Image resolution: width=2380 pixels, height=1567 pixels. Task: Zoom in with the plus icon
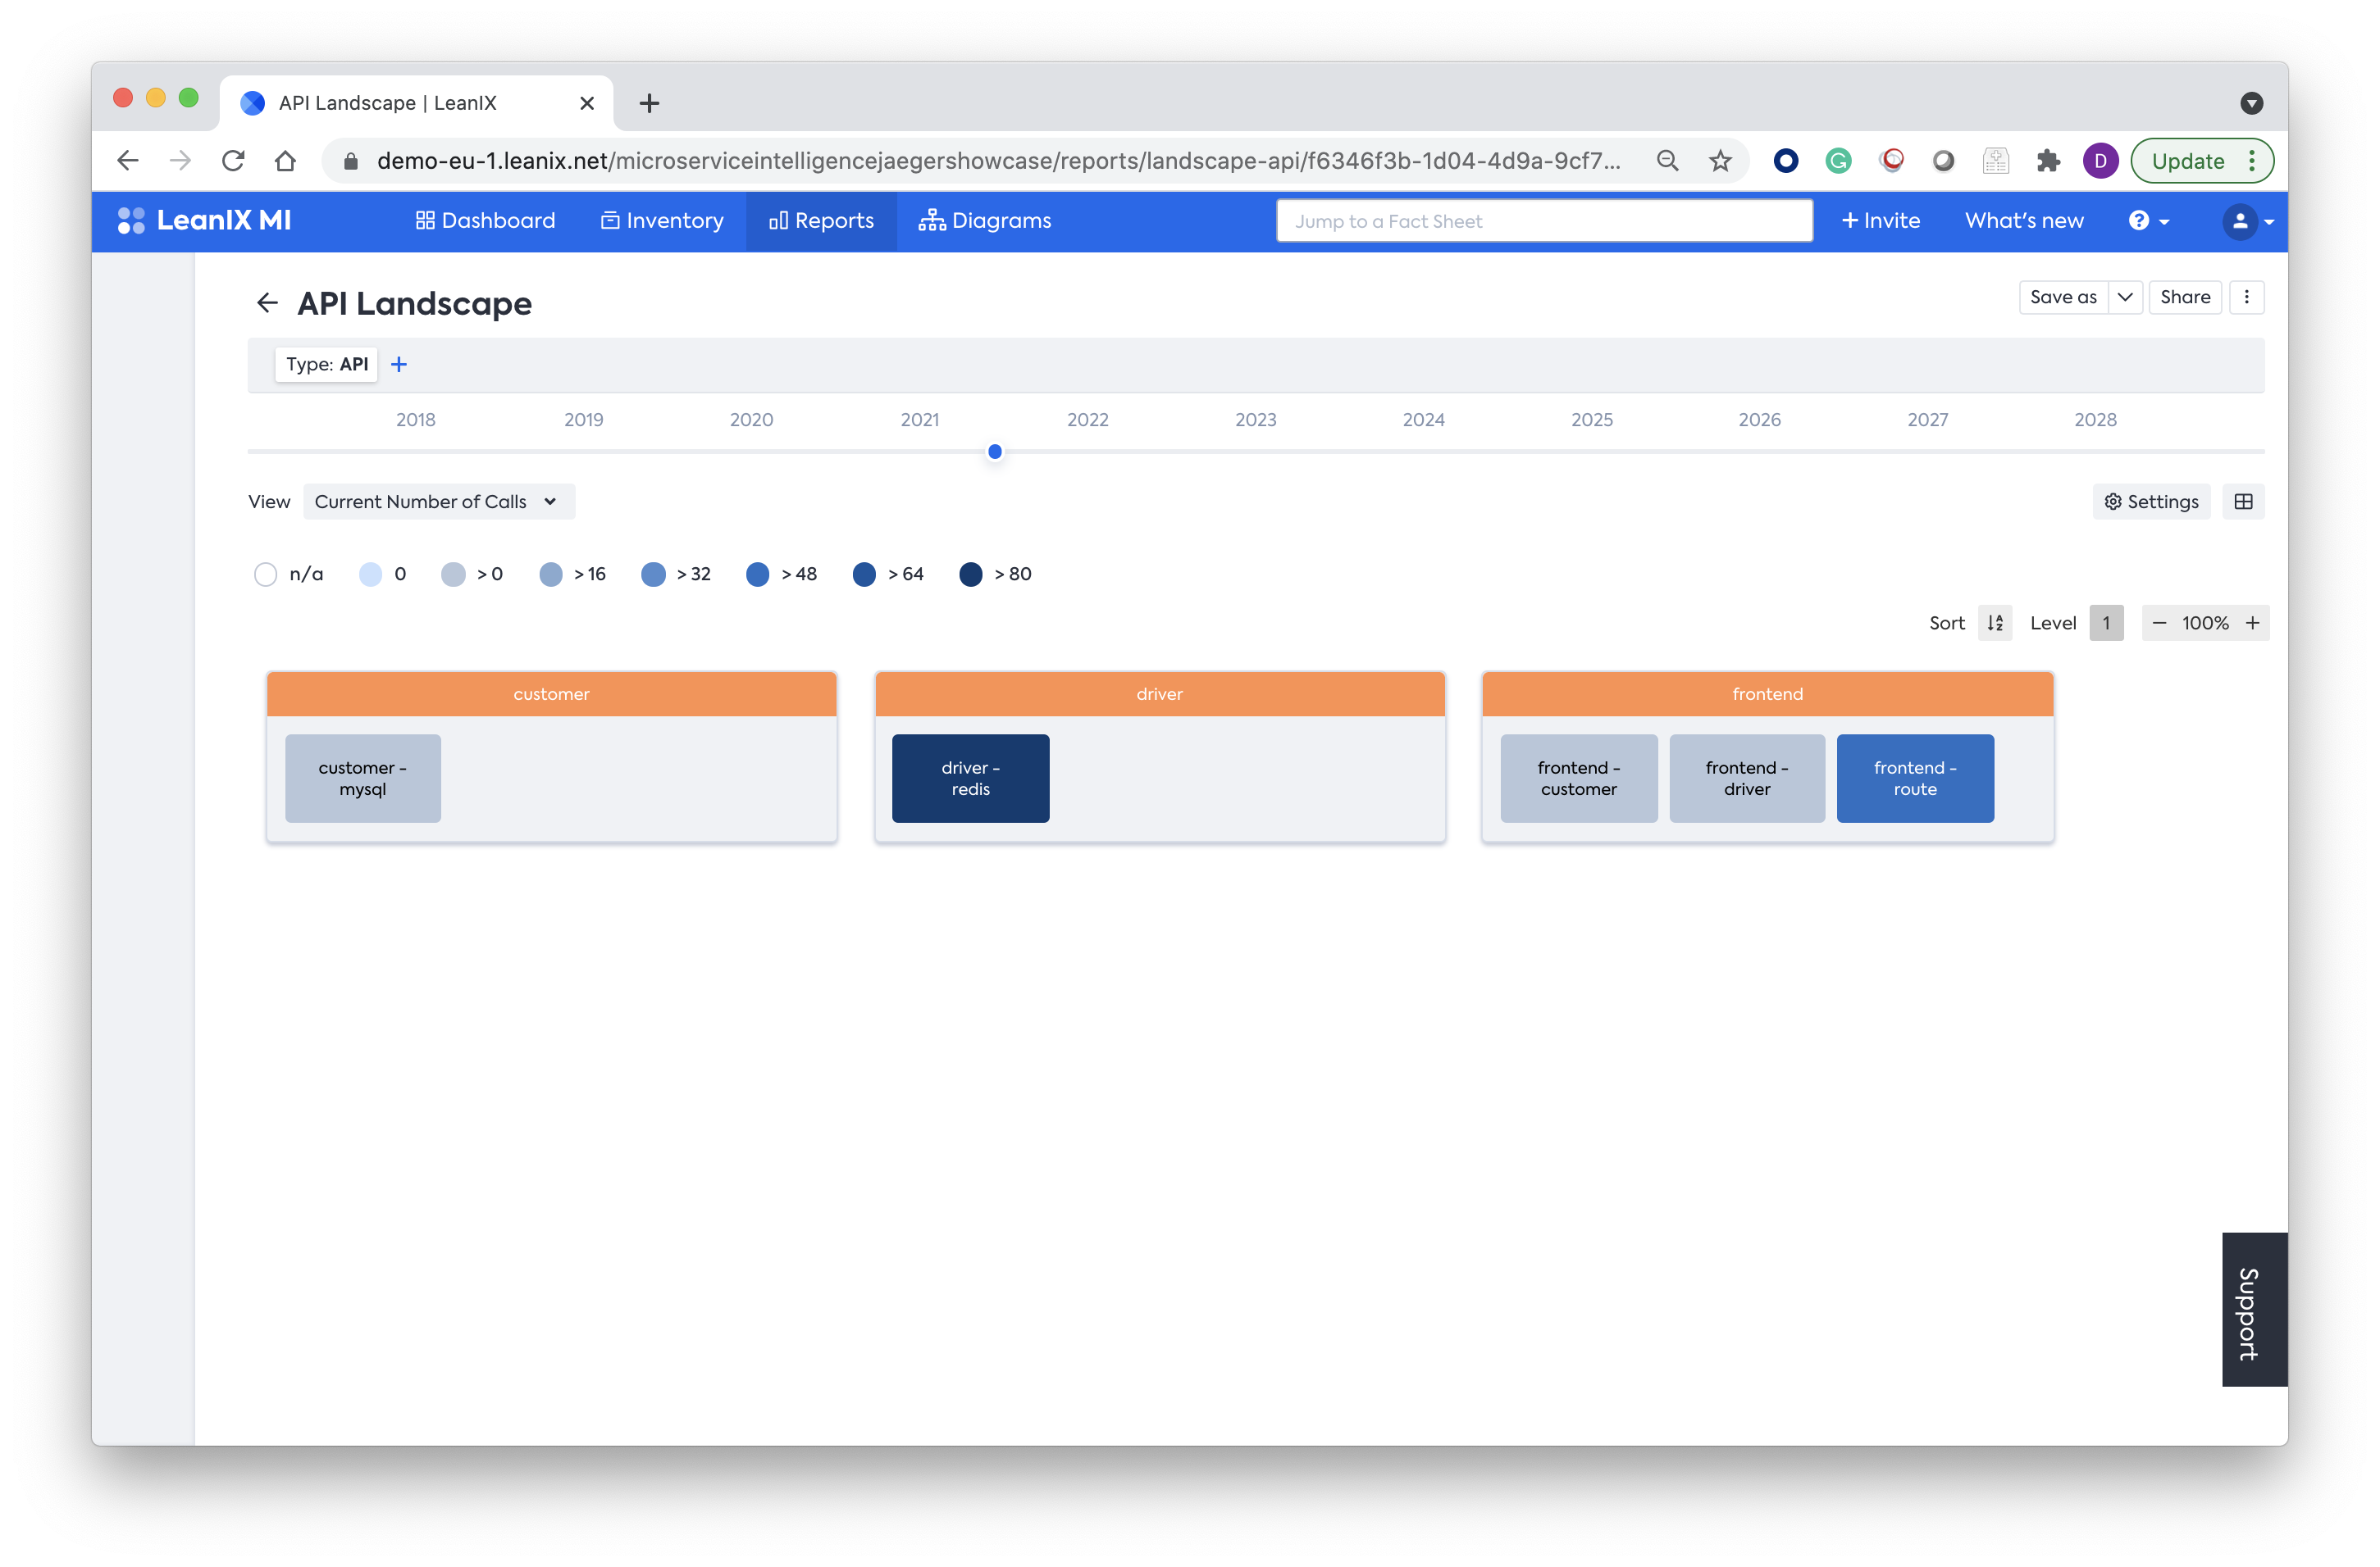2252,623
